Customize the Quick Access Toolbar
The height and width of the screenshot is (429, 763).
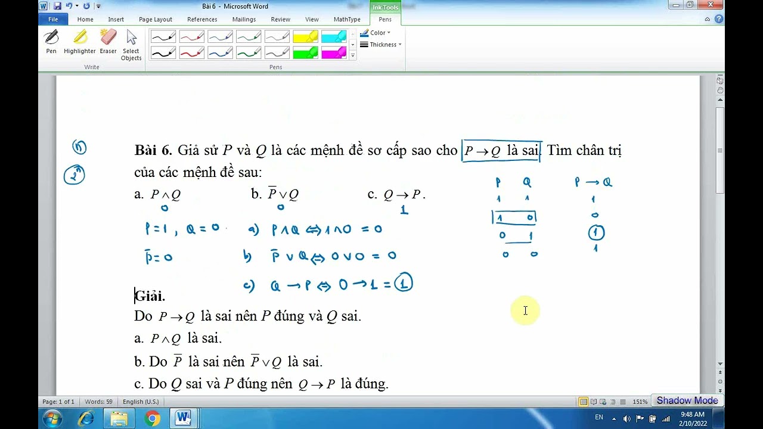(98, 6)
